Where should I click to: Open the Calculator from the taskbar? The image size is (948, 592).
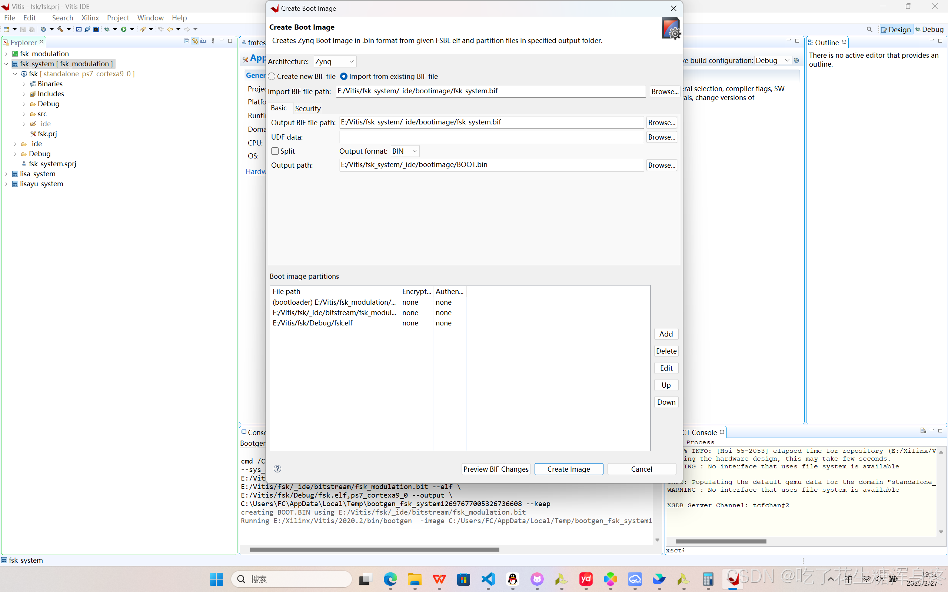[x=708, y=579]
